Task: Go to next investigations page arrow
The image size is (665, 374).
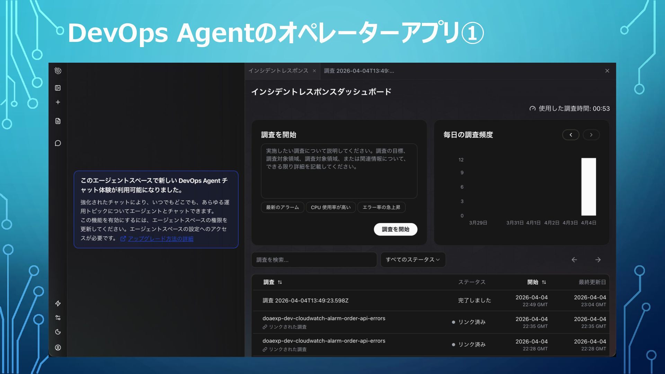Action: tap(598, 260)
